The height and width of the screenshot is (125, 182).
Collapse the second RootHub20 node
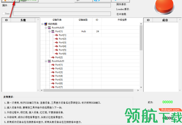46,61
